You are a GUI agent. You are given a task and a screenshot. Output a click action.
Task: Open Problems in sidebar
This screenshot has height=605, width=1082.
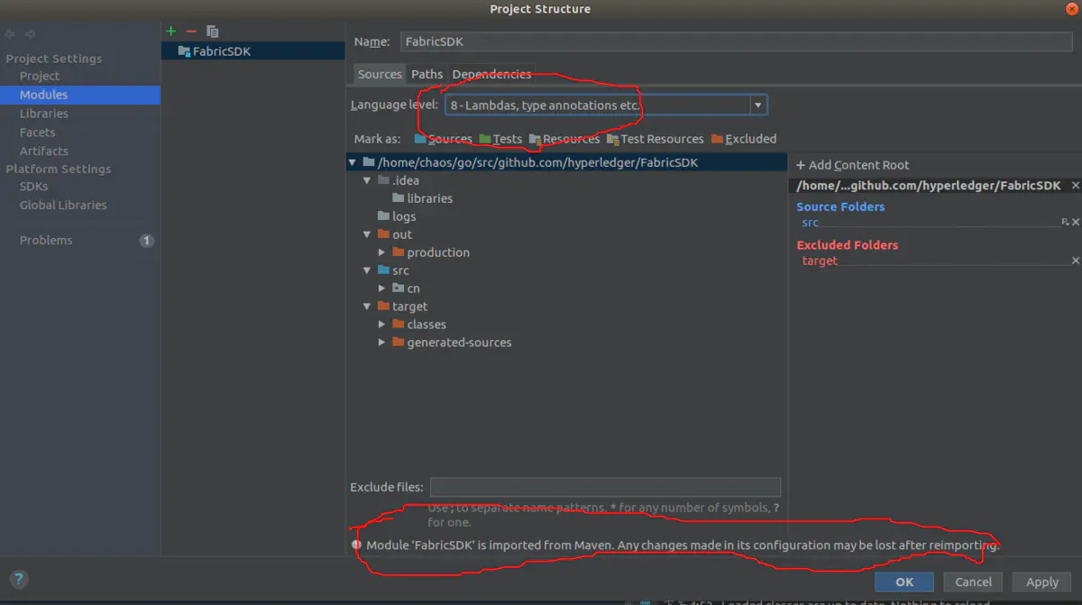[46, 241]
